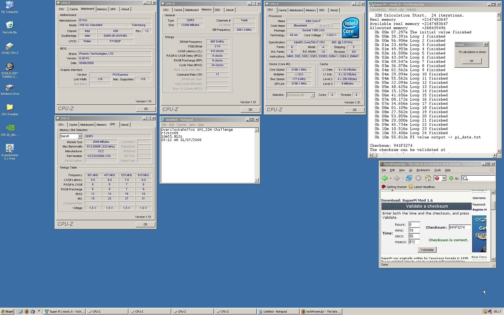The width and height of the screenshot is (504, 315).
Task: Open CPUID CPU-Z desktop shortcut
Action: (10, 46)
